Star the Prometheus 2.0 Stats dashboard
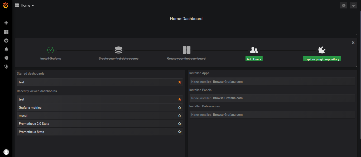Image resolution: width=361 pixels, height=157 pixels. [179, 123]
